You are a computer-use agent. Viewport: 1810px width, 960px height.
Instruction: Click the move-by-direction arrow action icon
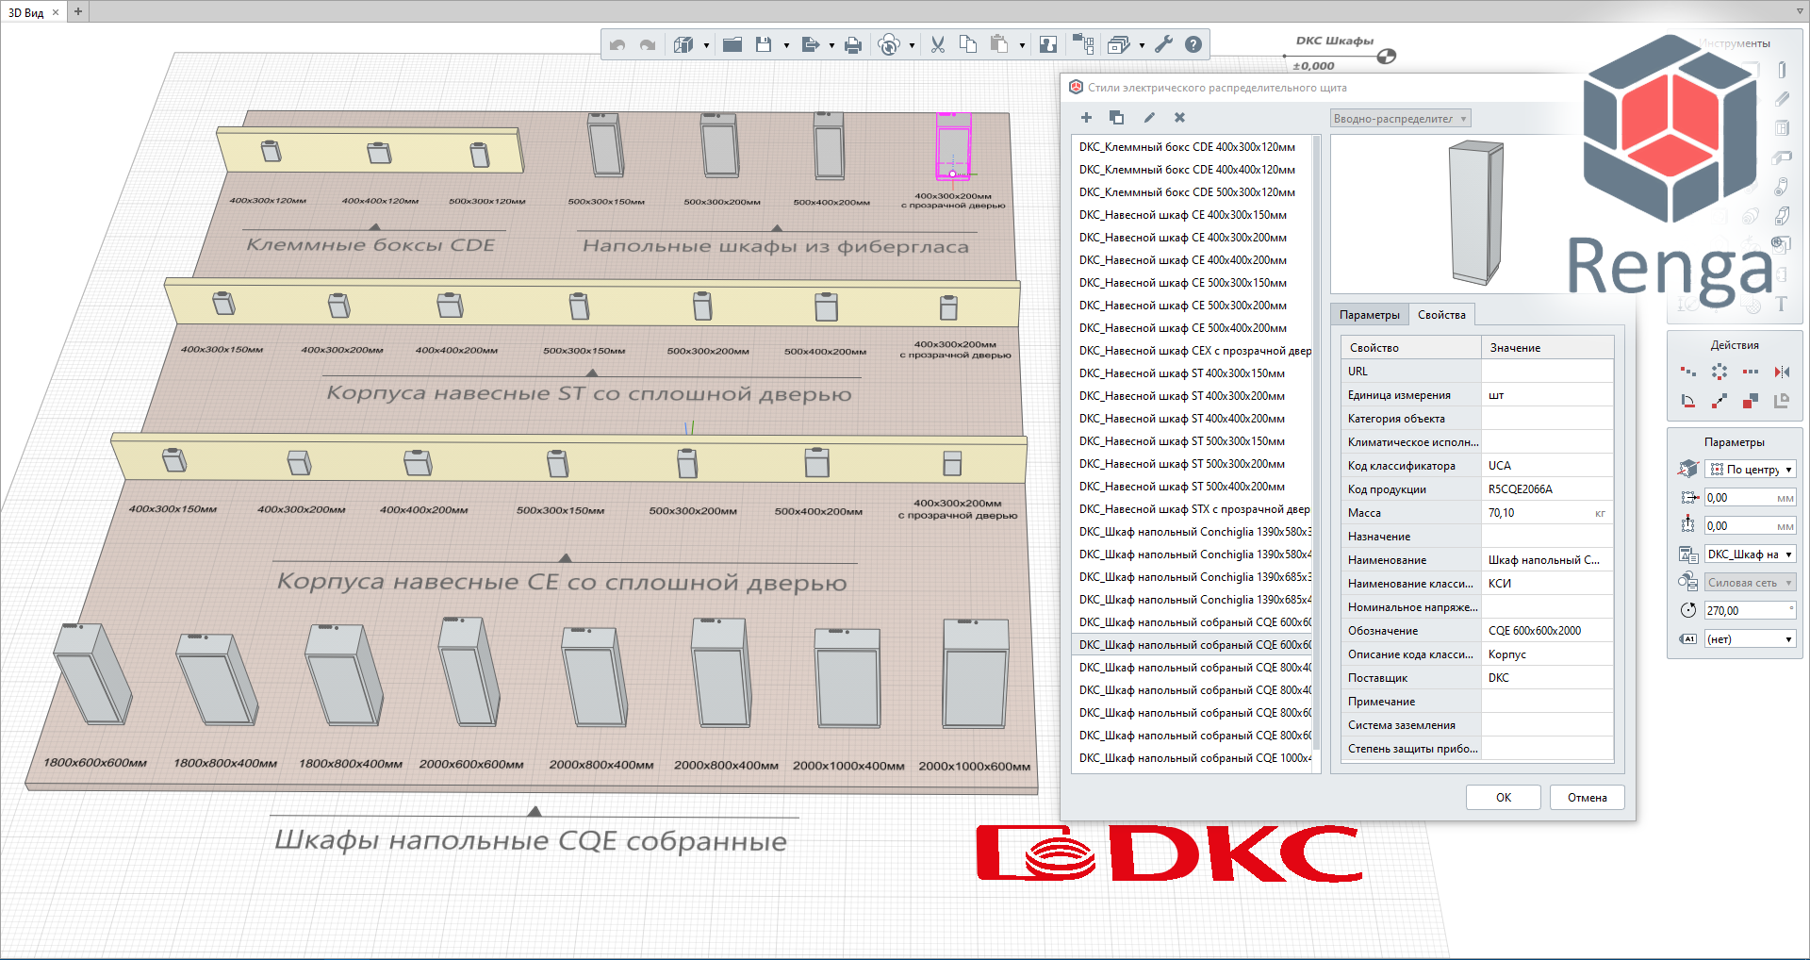pyautogui.click(x=1719, y=401)
